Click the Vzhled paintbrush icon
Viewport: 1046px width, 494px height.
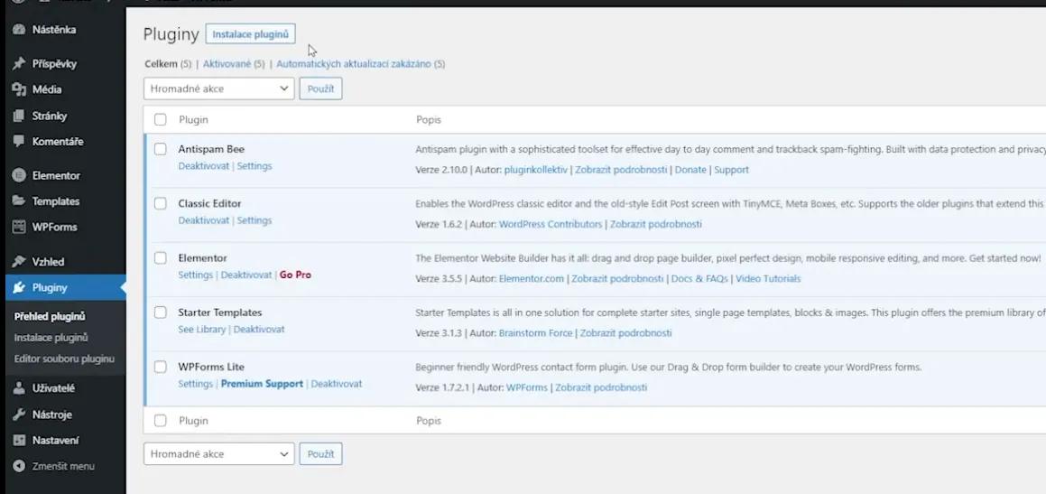point(19,262)
